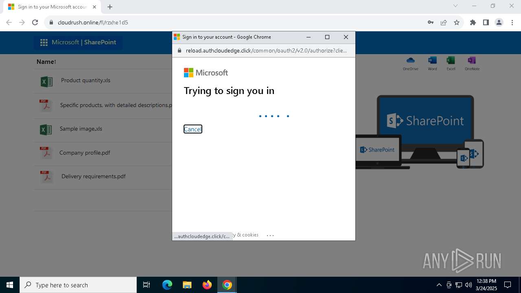The height and width of the screenshot is (293, 521).
Task: Click the OneNote app icon
Action: click(x=472, y=63)
